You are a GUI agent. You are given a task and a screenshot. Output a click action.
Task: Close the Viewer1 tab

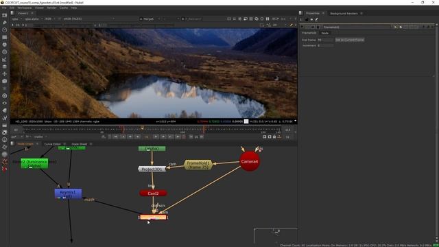(x=32, y=13)
